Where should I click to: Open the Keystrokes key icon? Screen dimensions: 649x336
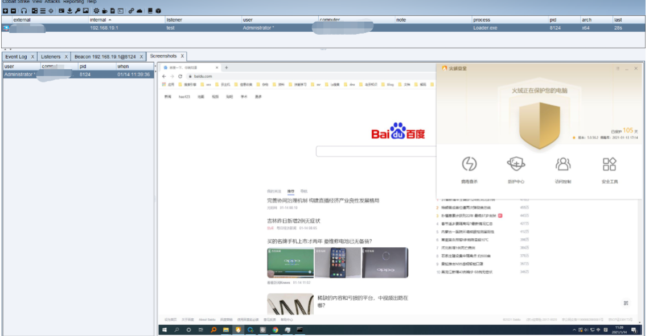tap(77, 11)
